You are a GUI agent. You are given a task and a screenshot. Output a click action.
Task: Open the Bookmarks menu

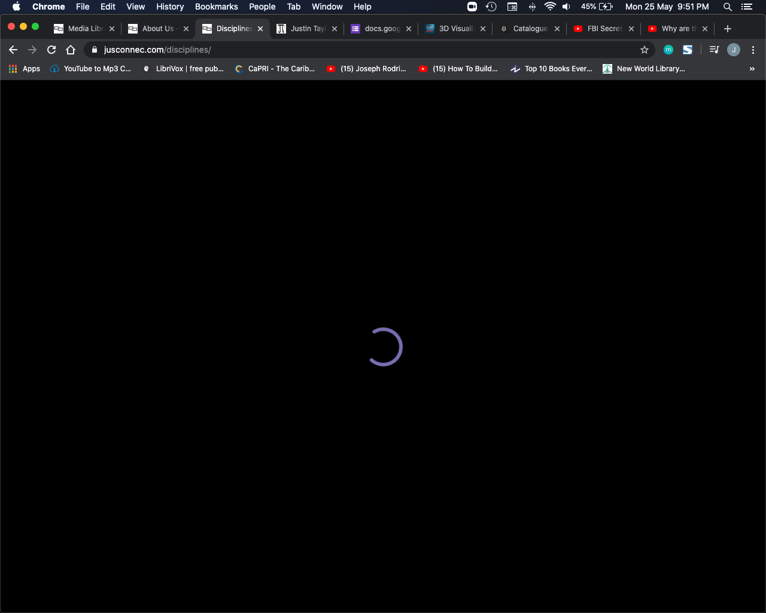point(217,7)
